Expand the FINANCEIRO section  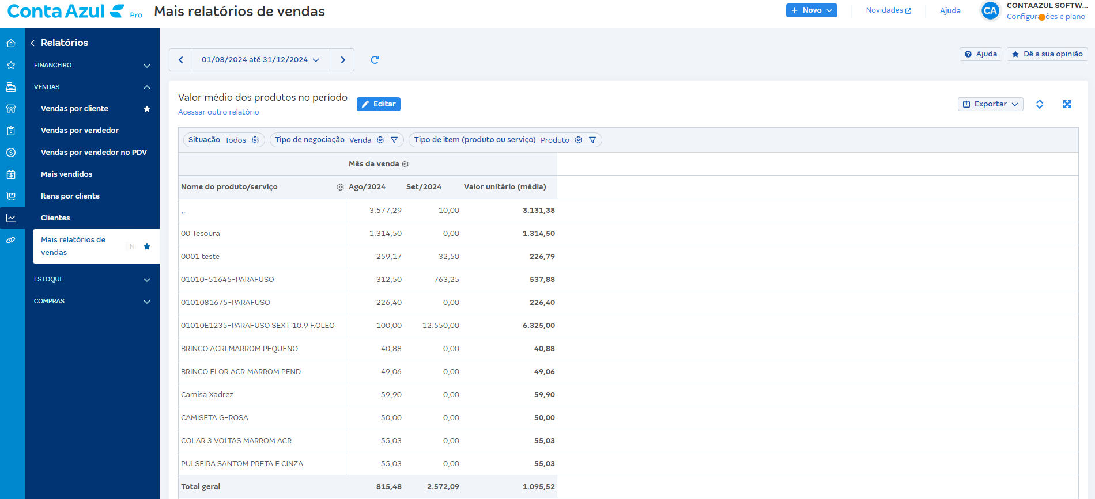click(x=92, y=65)
